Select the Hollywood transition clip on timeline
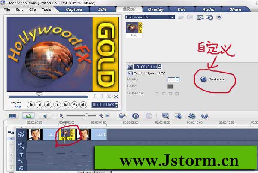The width and height of the screenshot is (258, 173). point(67,134)
